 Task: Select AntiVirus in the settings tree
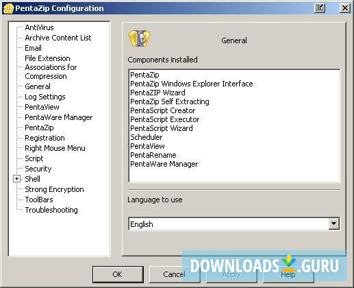point(39,27)
